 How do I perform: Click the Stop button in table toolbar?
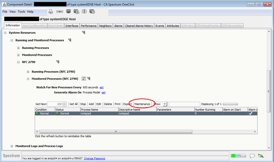point(83,104)
